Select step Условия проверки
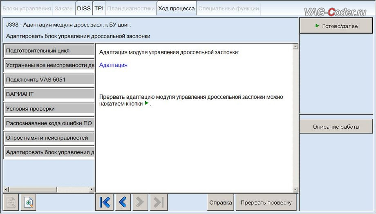376x214 pixels. [49, 109]
